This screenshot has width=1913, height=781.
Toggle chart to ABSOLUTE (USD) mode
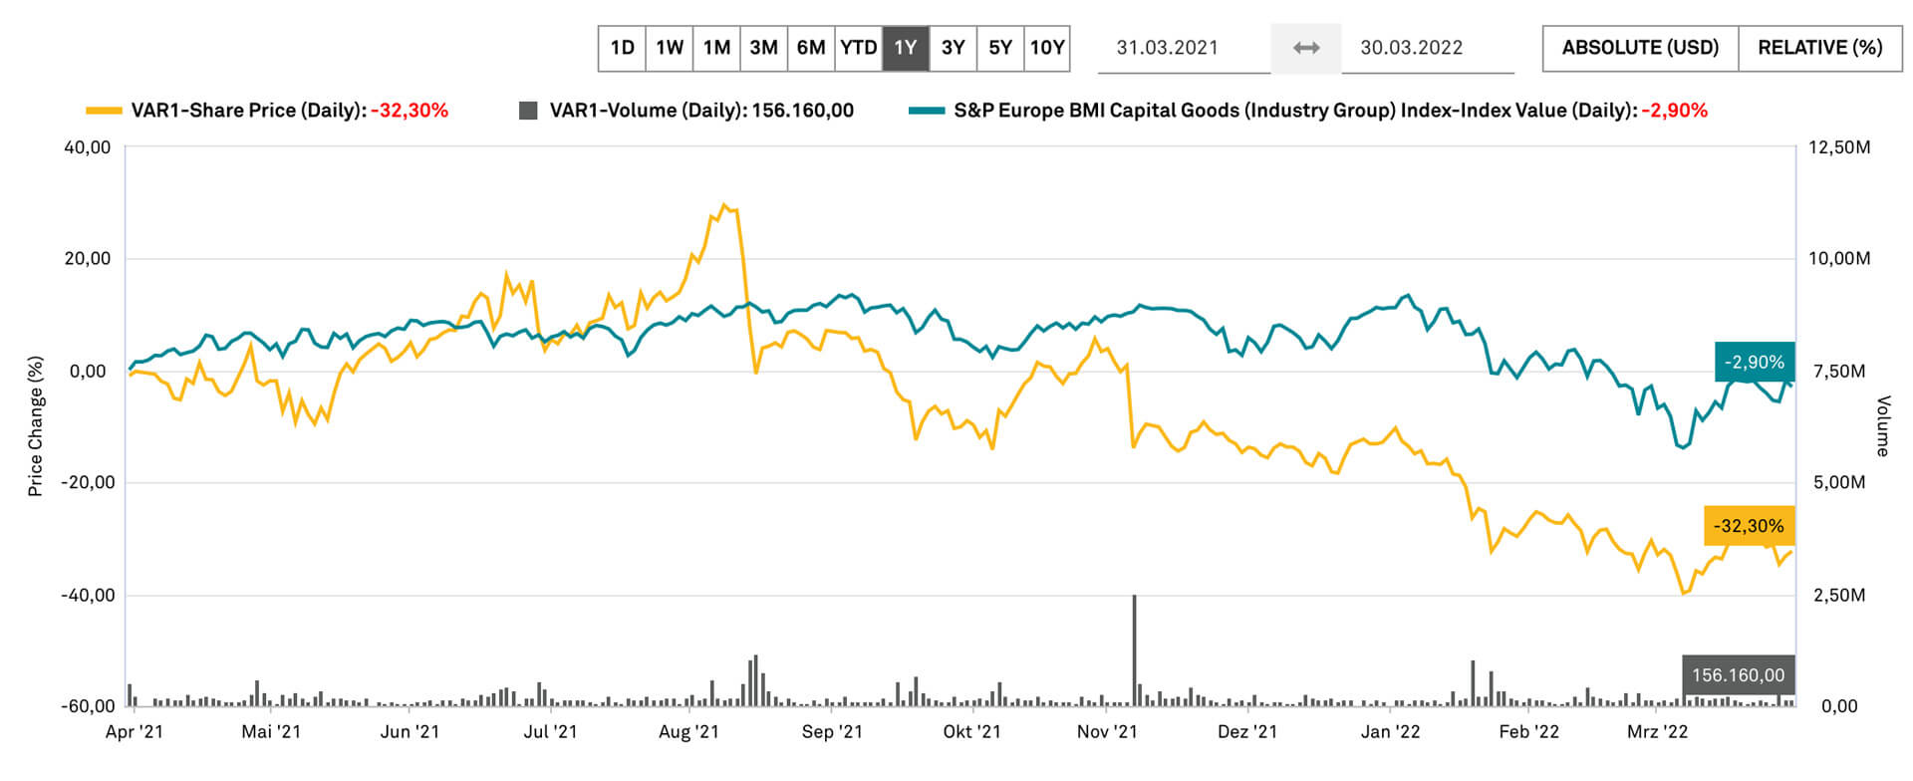pos(1640,48)
